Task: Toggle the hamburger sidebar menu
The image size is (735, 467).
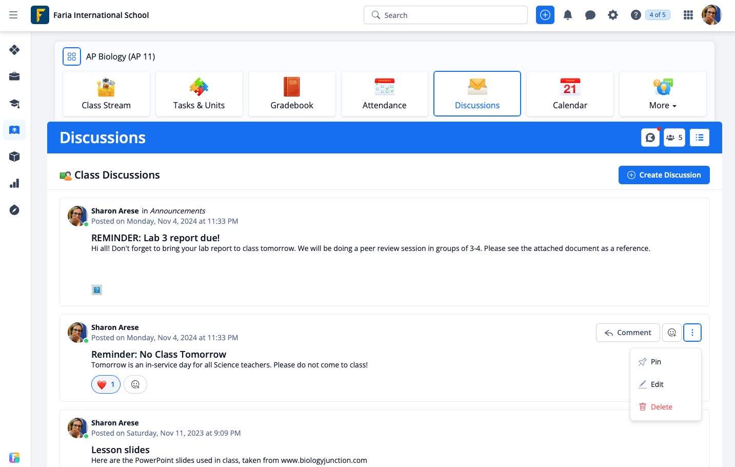Action: pos(13,15)
